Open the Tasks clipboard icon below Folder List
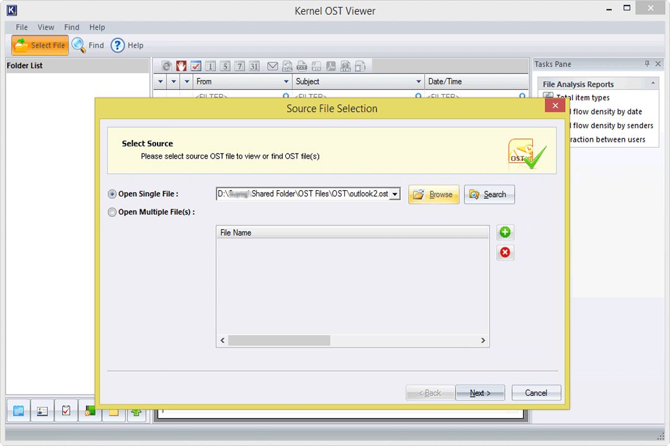 pyautogui.click(x=66, y=411)
